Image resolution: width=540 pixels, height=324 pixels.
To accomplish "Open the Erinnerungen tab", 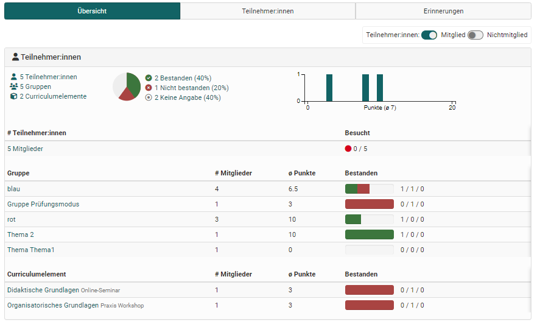I will click(443, 11).
